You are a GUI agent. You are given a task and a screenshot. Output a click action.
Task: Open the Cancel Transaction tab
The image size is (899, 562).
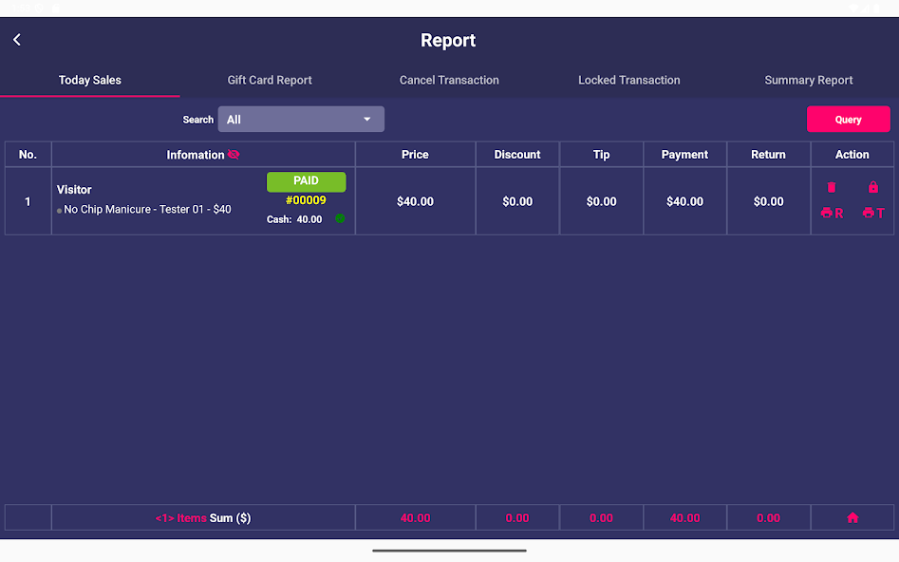coord(449,81)
